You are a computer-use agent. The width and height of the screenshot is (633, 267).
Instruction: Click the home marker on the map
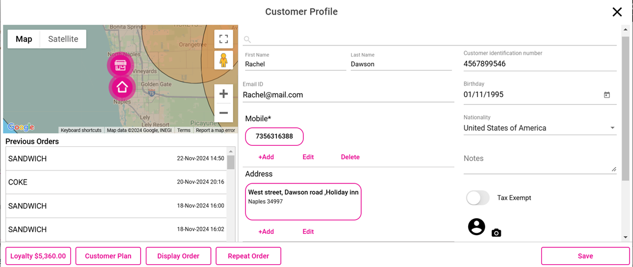tap(122, 88)
